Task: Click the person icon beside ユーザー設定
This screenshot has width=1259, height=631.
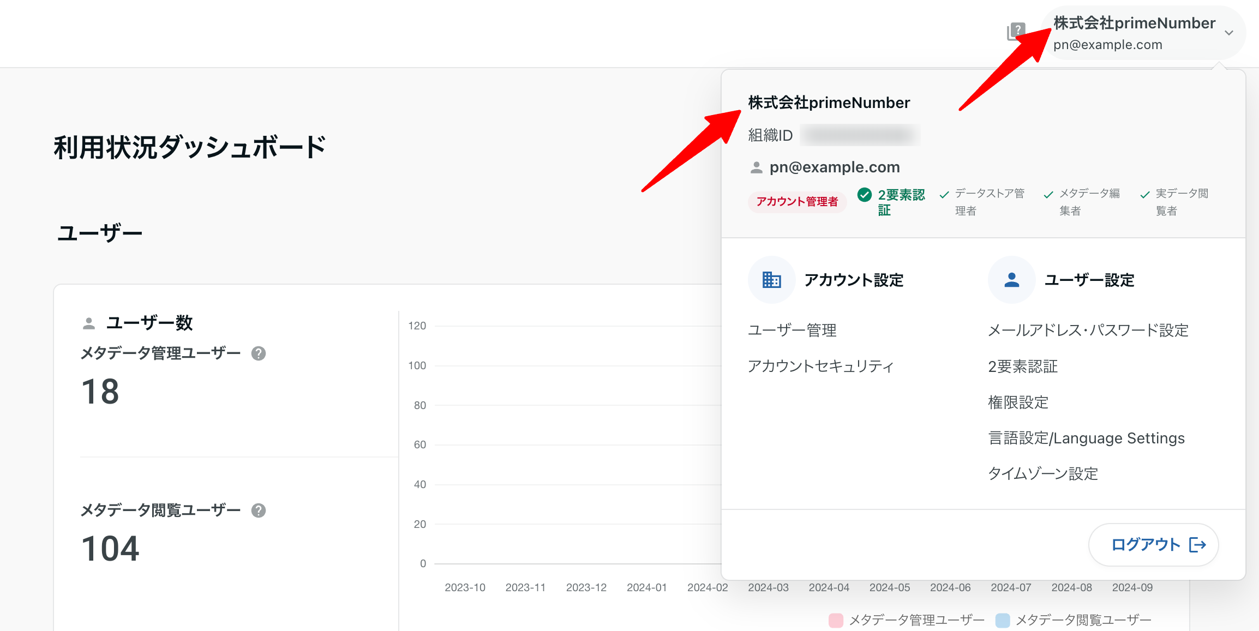Action: pyautogui.click(x=1012, y=280)
